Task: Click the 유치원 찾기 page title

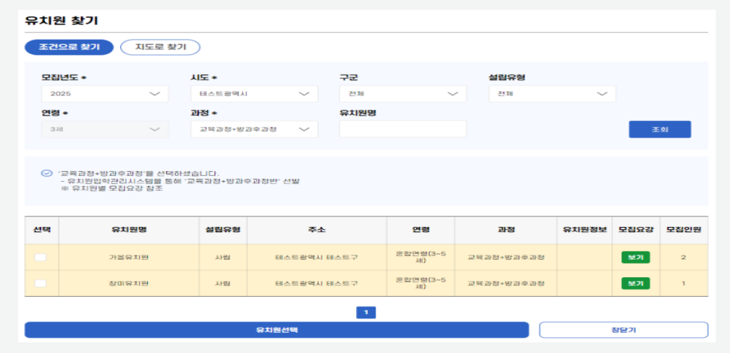Action: click(62, 21)
